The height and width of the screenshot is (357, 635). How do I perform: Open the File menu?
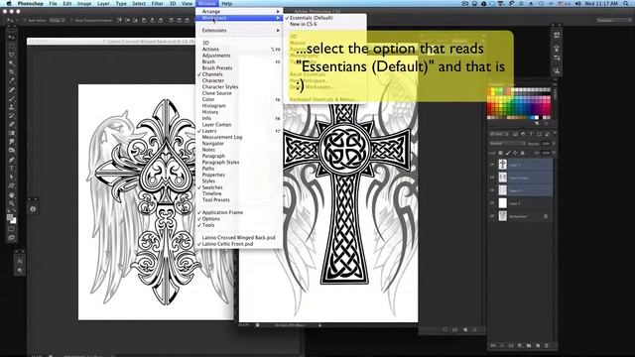(53, 3)
